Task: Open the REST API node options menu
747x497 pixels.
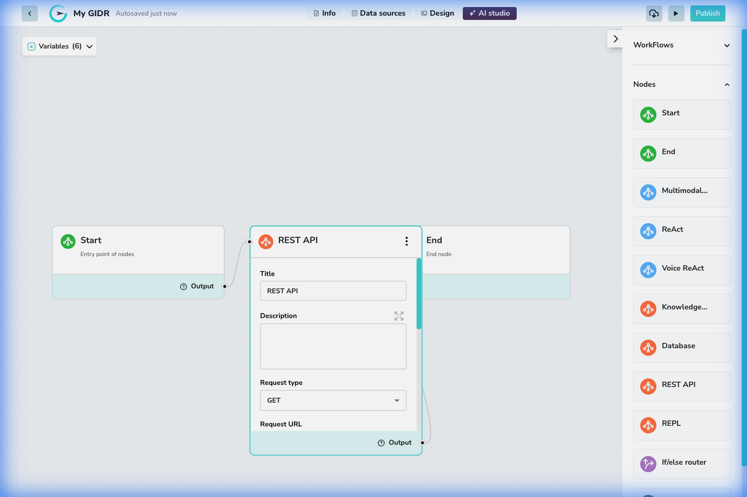Action: [406, 241]
